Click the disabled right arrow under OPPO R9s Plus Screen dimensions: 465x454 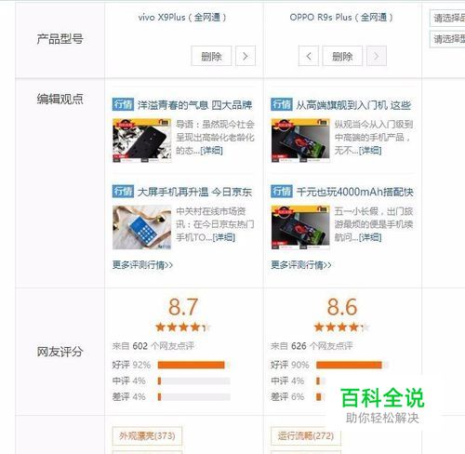click(377, 56)
